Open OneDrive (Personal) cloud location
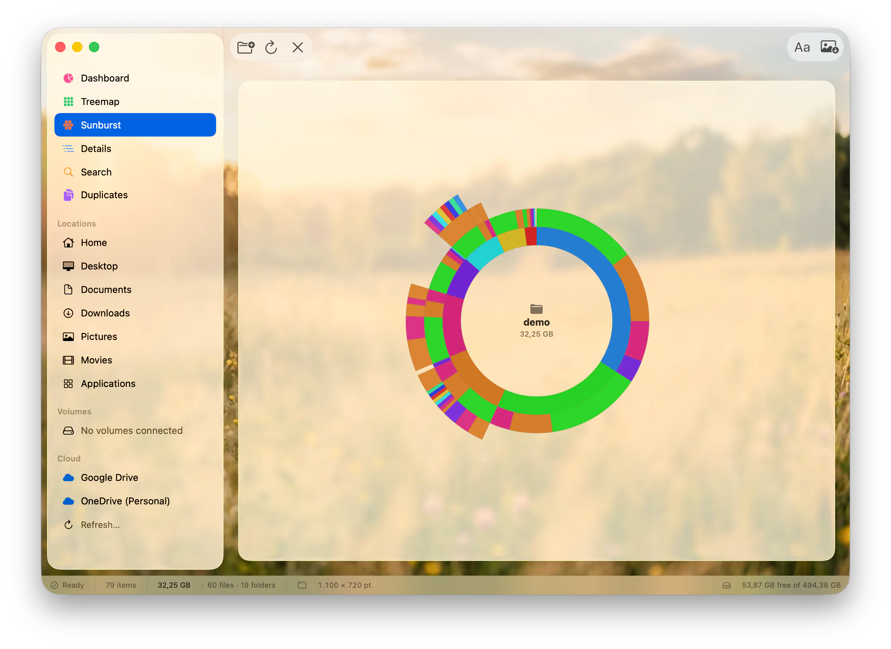The width and height of the screenshot is (891, 649). pyautogui.click(x=135, y=502)
